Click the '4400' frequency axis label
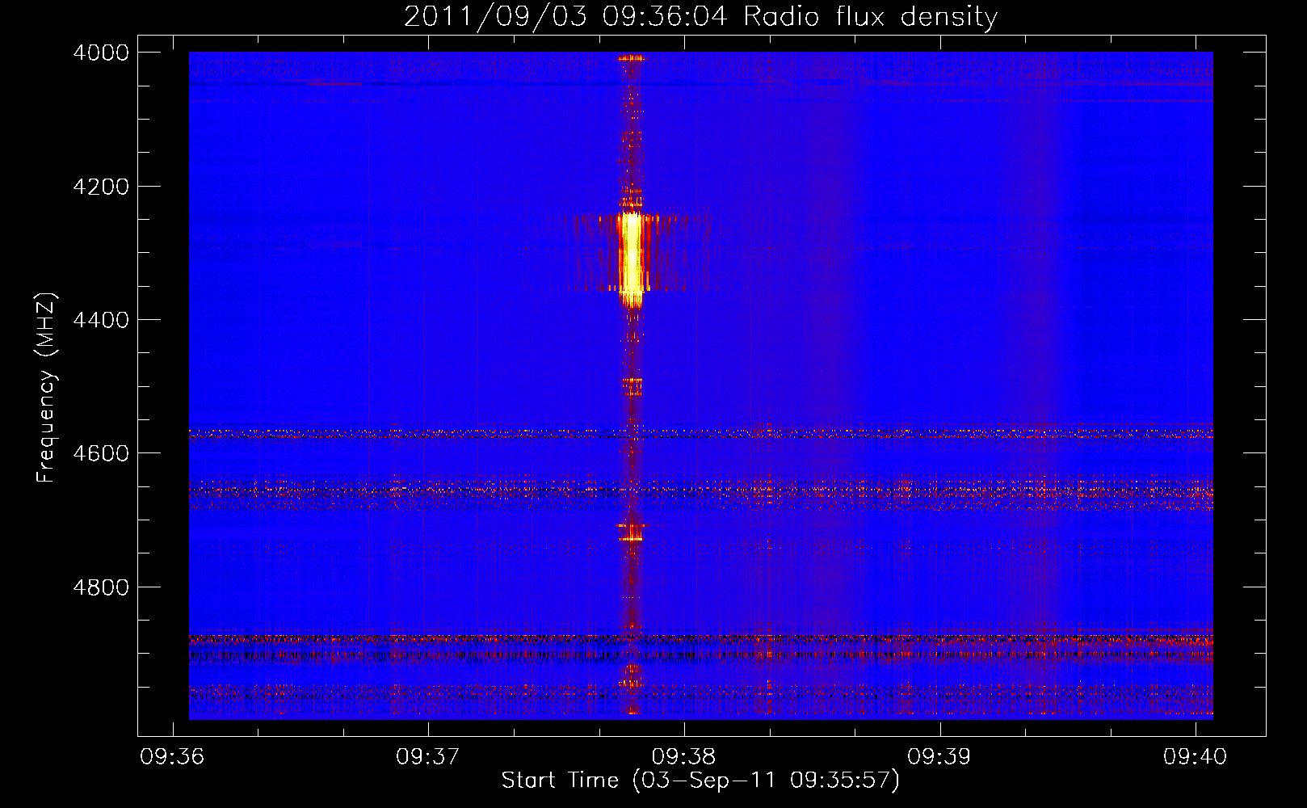Viewport: 1307px width, 808px height. pos(101,320)
